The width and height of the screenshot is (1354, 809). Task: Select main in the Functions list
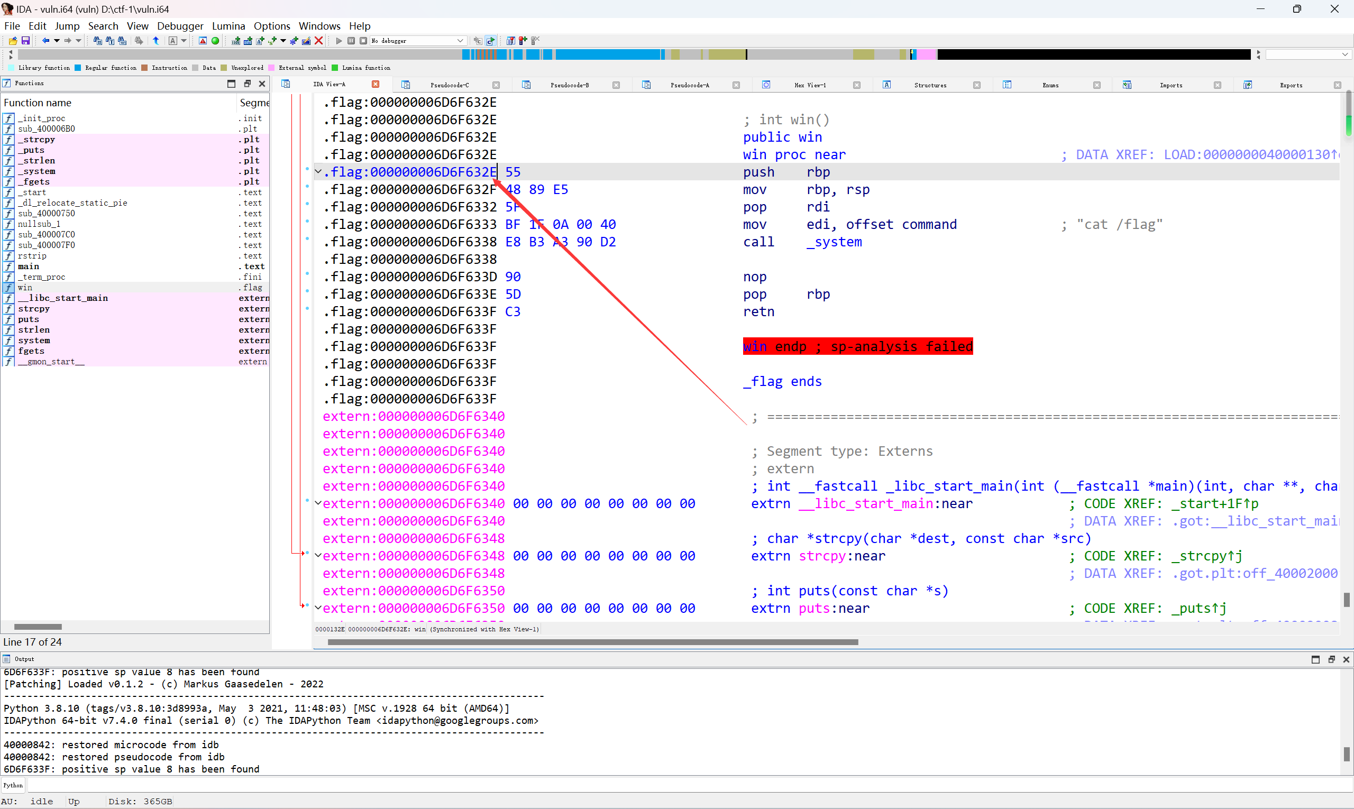tap(29, 266)
